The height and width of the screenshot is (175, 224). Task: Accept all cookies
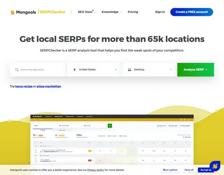[x=205, y=170]
